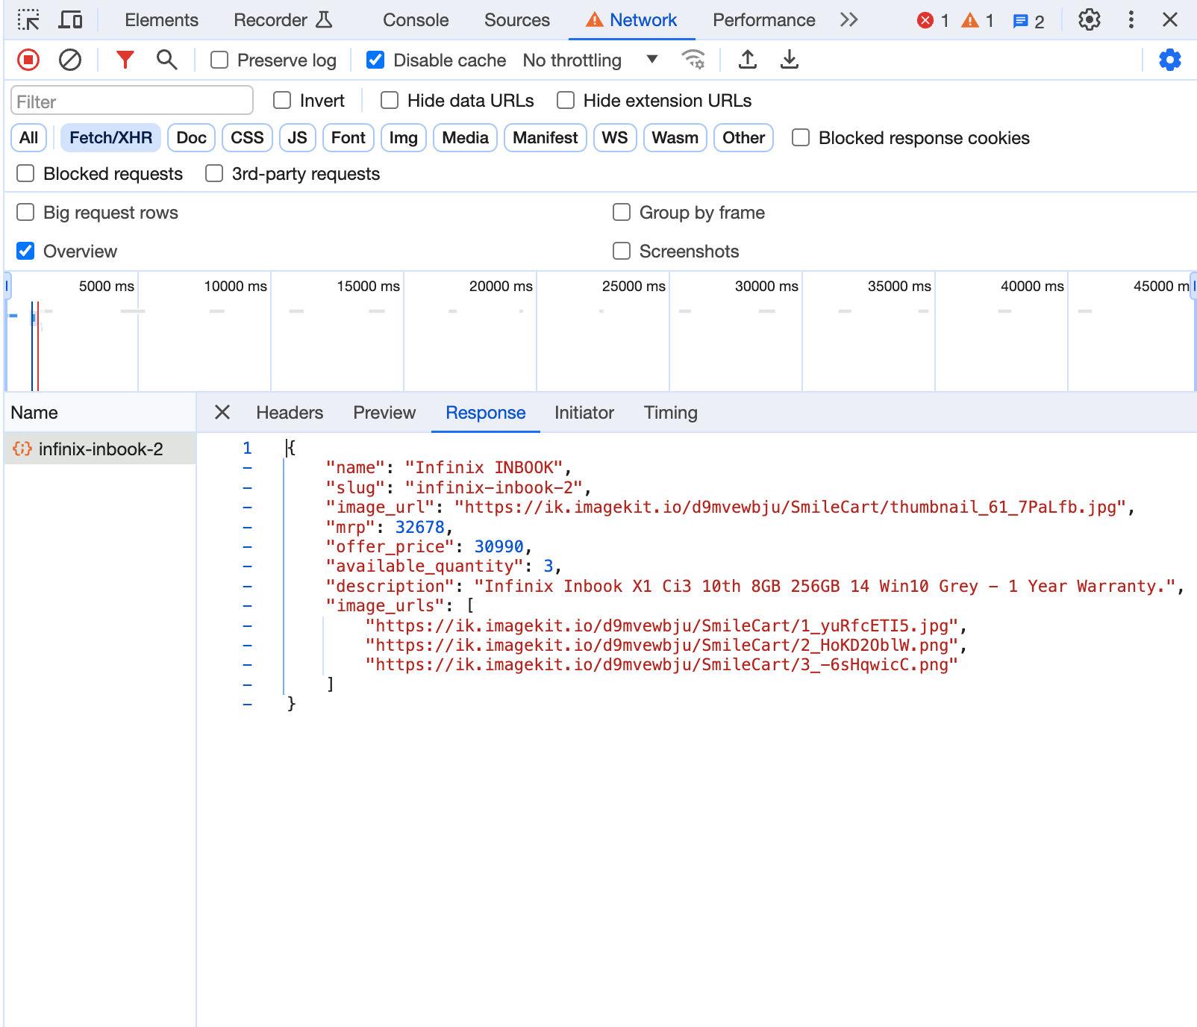Export HAR file with download icon
The image size is (1197, 1027).
[789, 60]
